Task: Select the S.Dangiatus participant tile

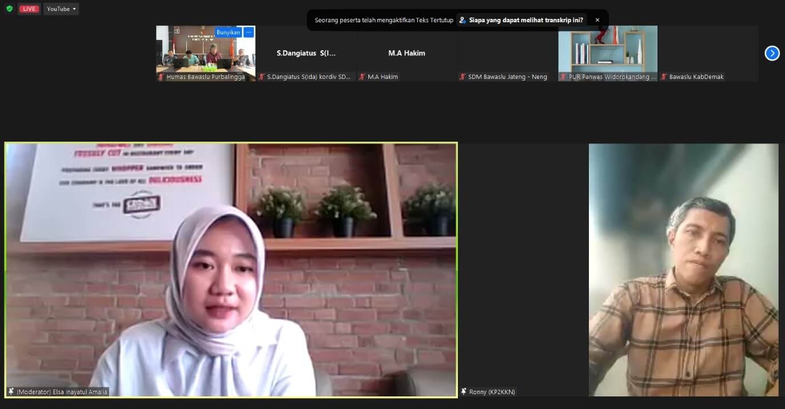Action: (306, 53)
